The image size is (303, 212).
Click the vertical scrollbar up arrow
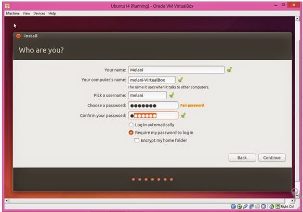coord(297,19)
